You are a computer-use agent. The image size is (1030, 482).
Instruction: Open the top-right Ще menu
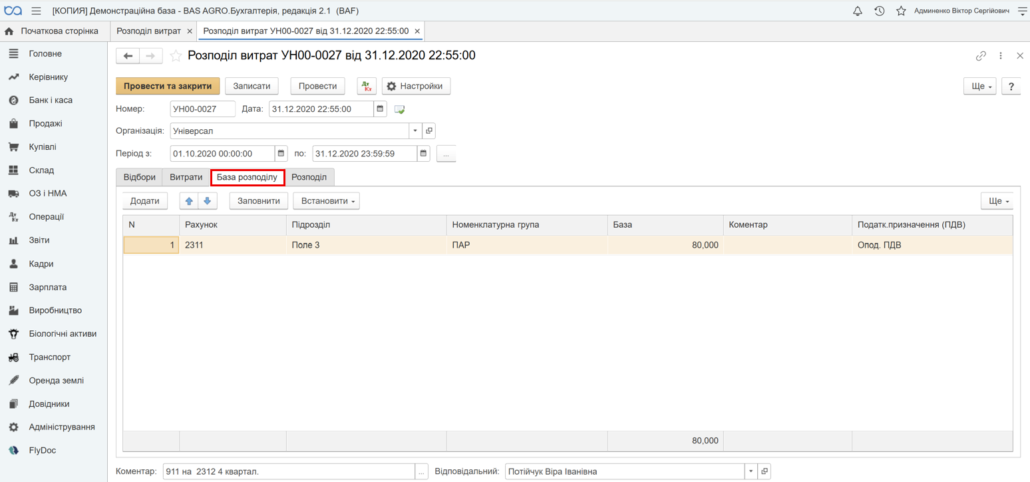click(980, 86)
